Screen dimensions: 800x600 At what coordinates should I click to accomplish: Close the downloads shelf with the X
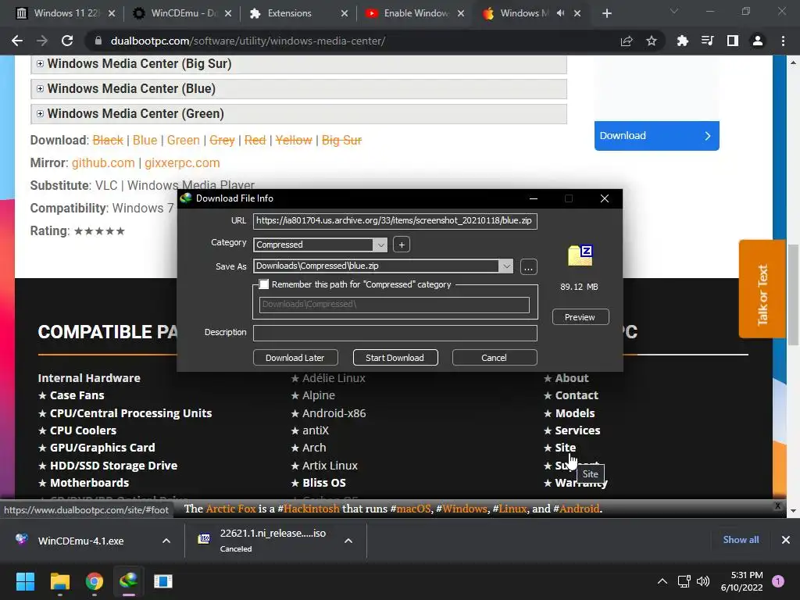pyautogui.click(x=786, y=540)
